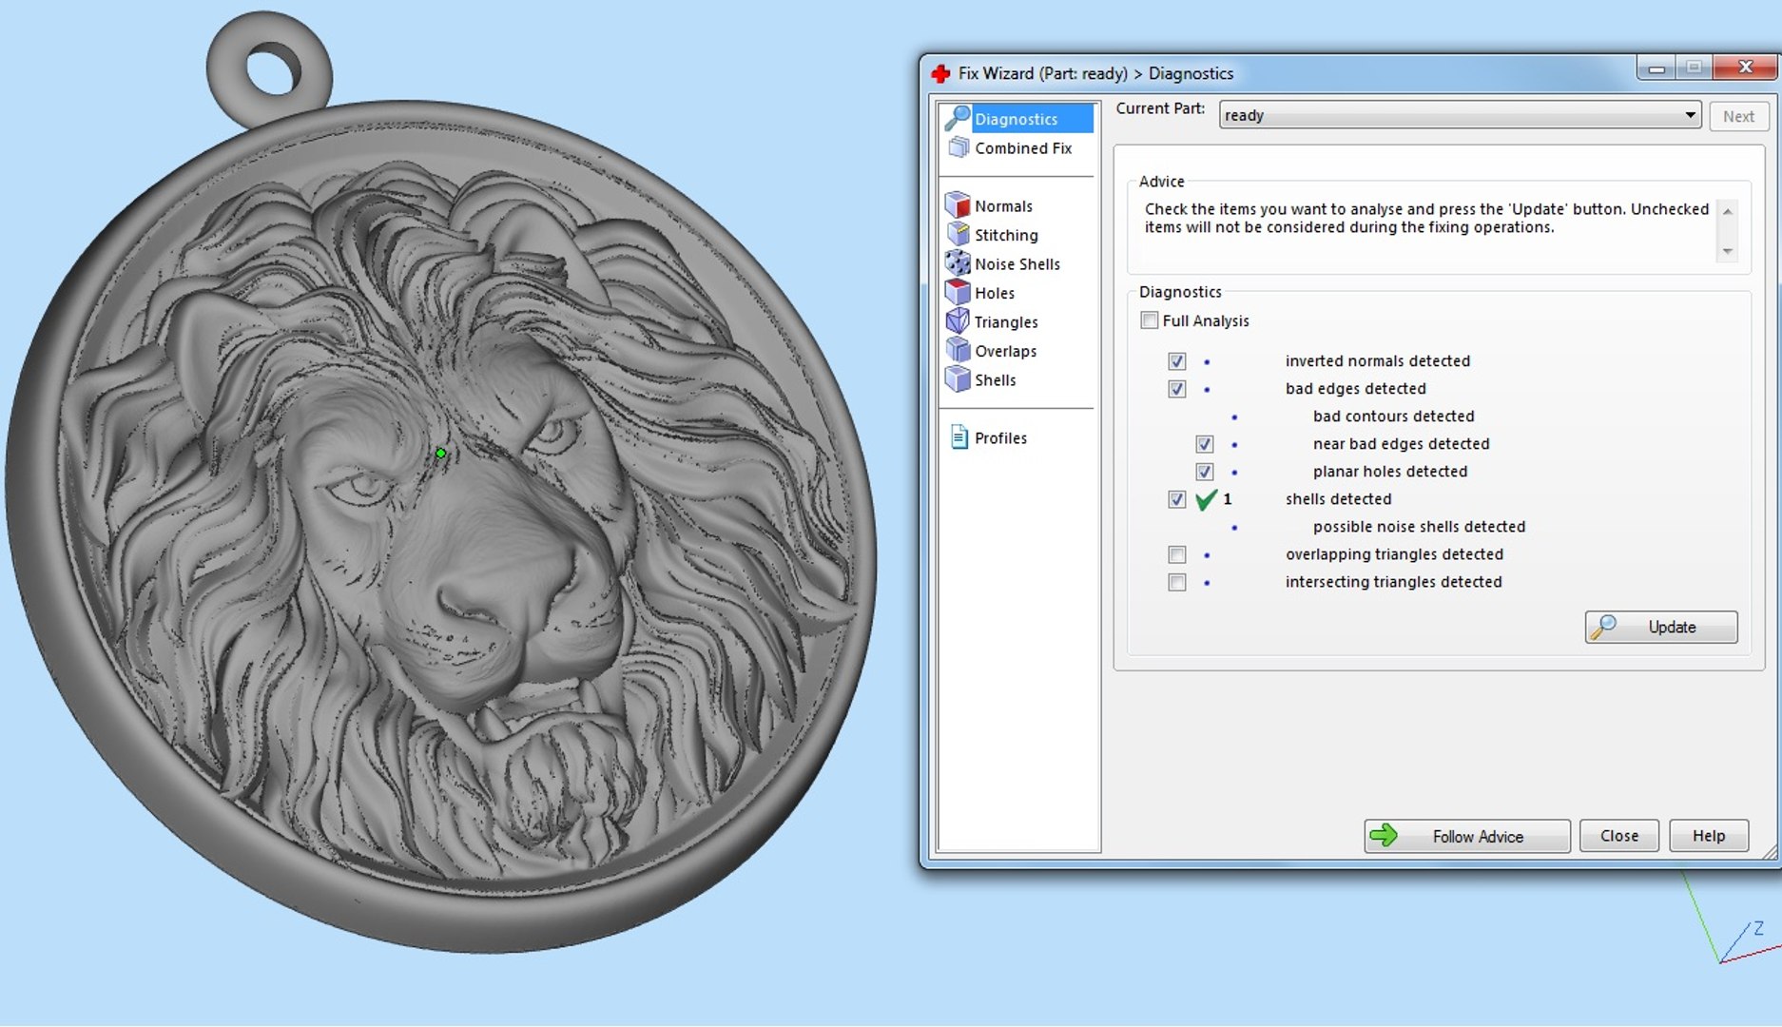
Task: Click the 'possible noise shells detected' text
Action: pos(1419,527)
